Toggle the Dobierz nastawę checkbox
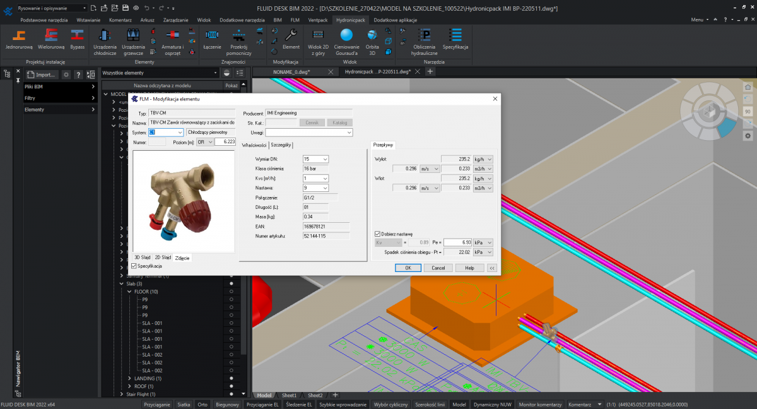 pyautogui.click(x=378, y=233)
